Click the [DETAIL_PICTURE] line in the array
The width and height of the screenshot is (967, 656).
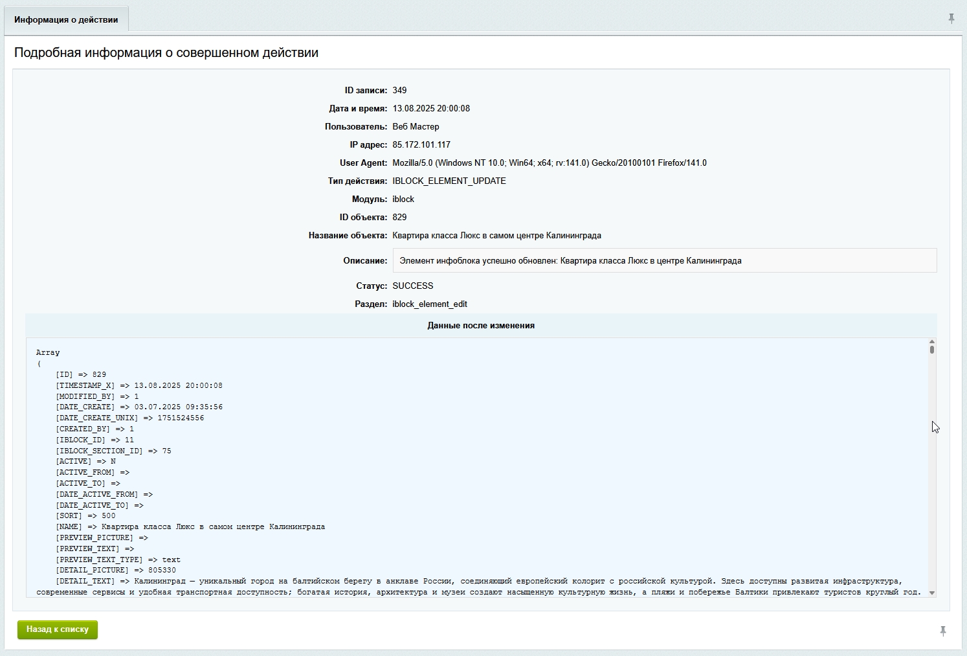(116, 571)
